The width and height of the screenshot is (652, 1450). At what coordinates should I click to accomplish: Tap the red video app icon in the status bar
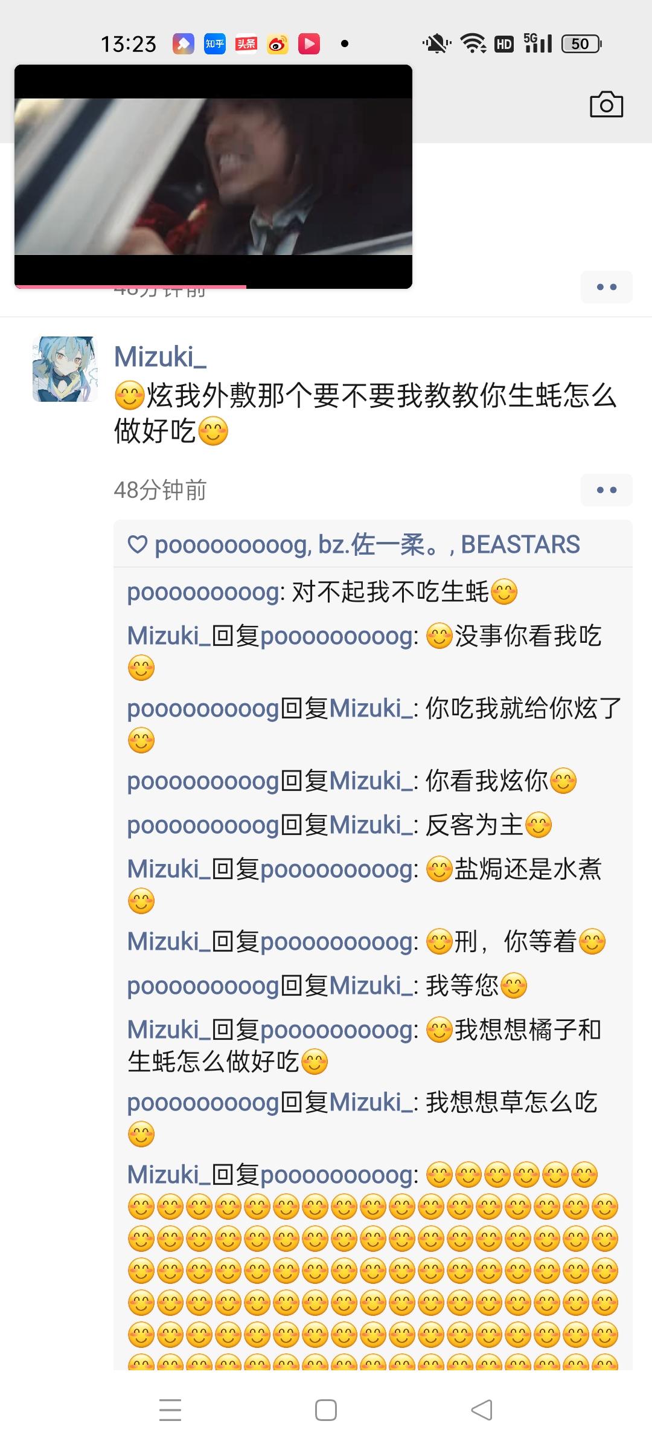[x=309, y=43]
